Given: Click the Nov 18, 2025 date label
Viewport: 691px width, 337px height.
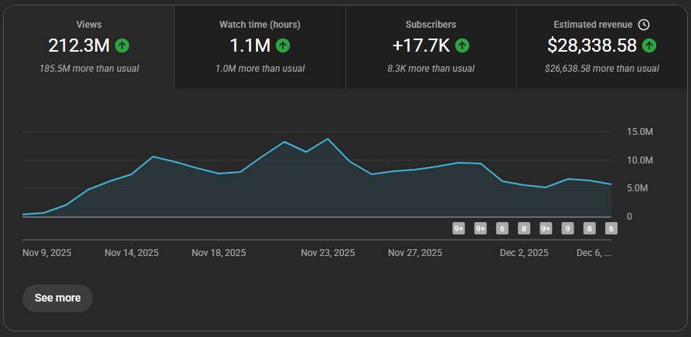Looking at the screenshot, I should coord(219,253).
